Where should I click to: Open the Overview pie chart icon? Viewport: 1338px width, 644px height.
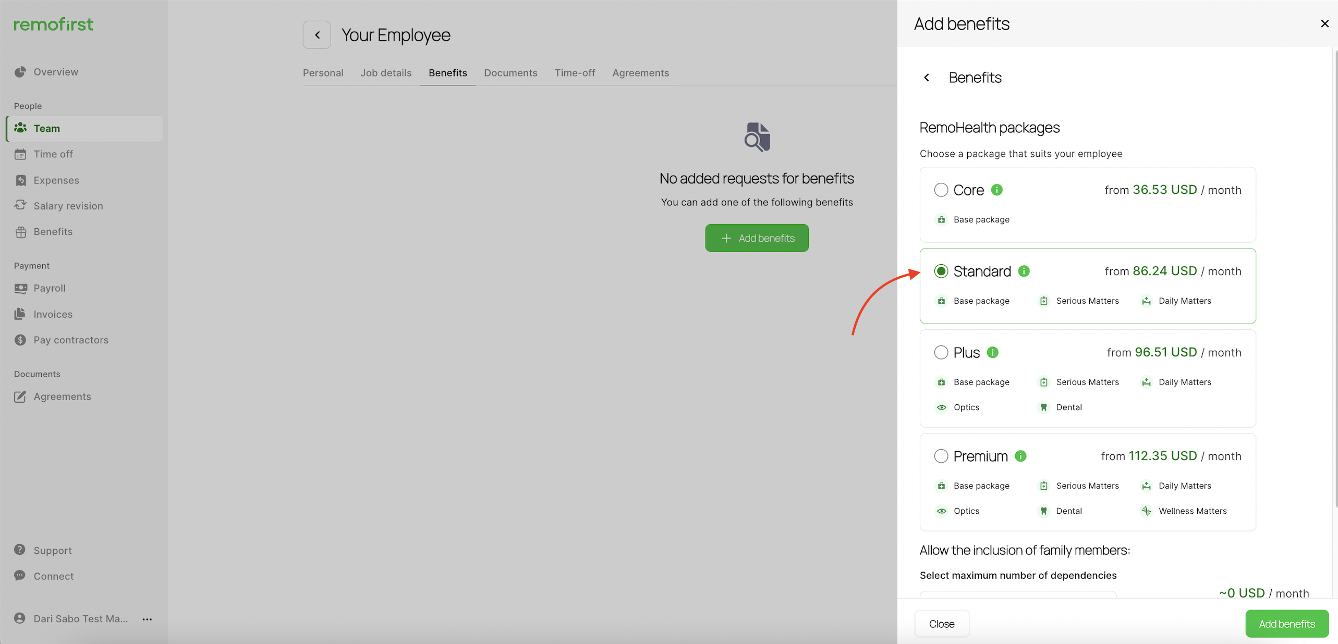pyautogui.click(x=20, y=72)
